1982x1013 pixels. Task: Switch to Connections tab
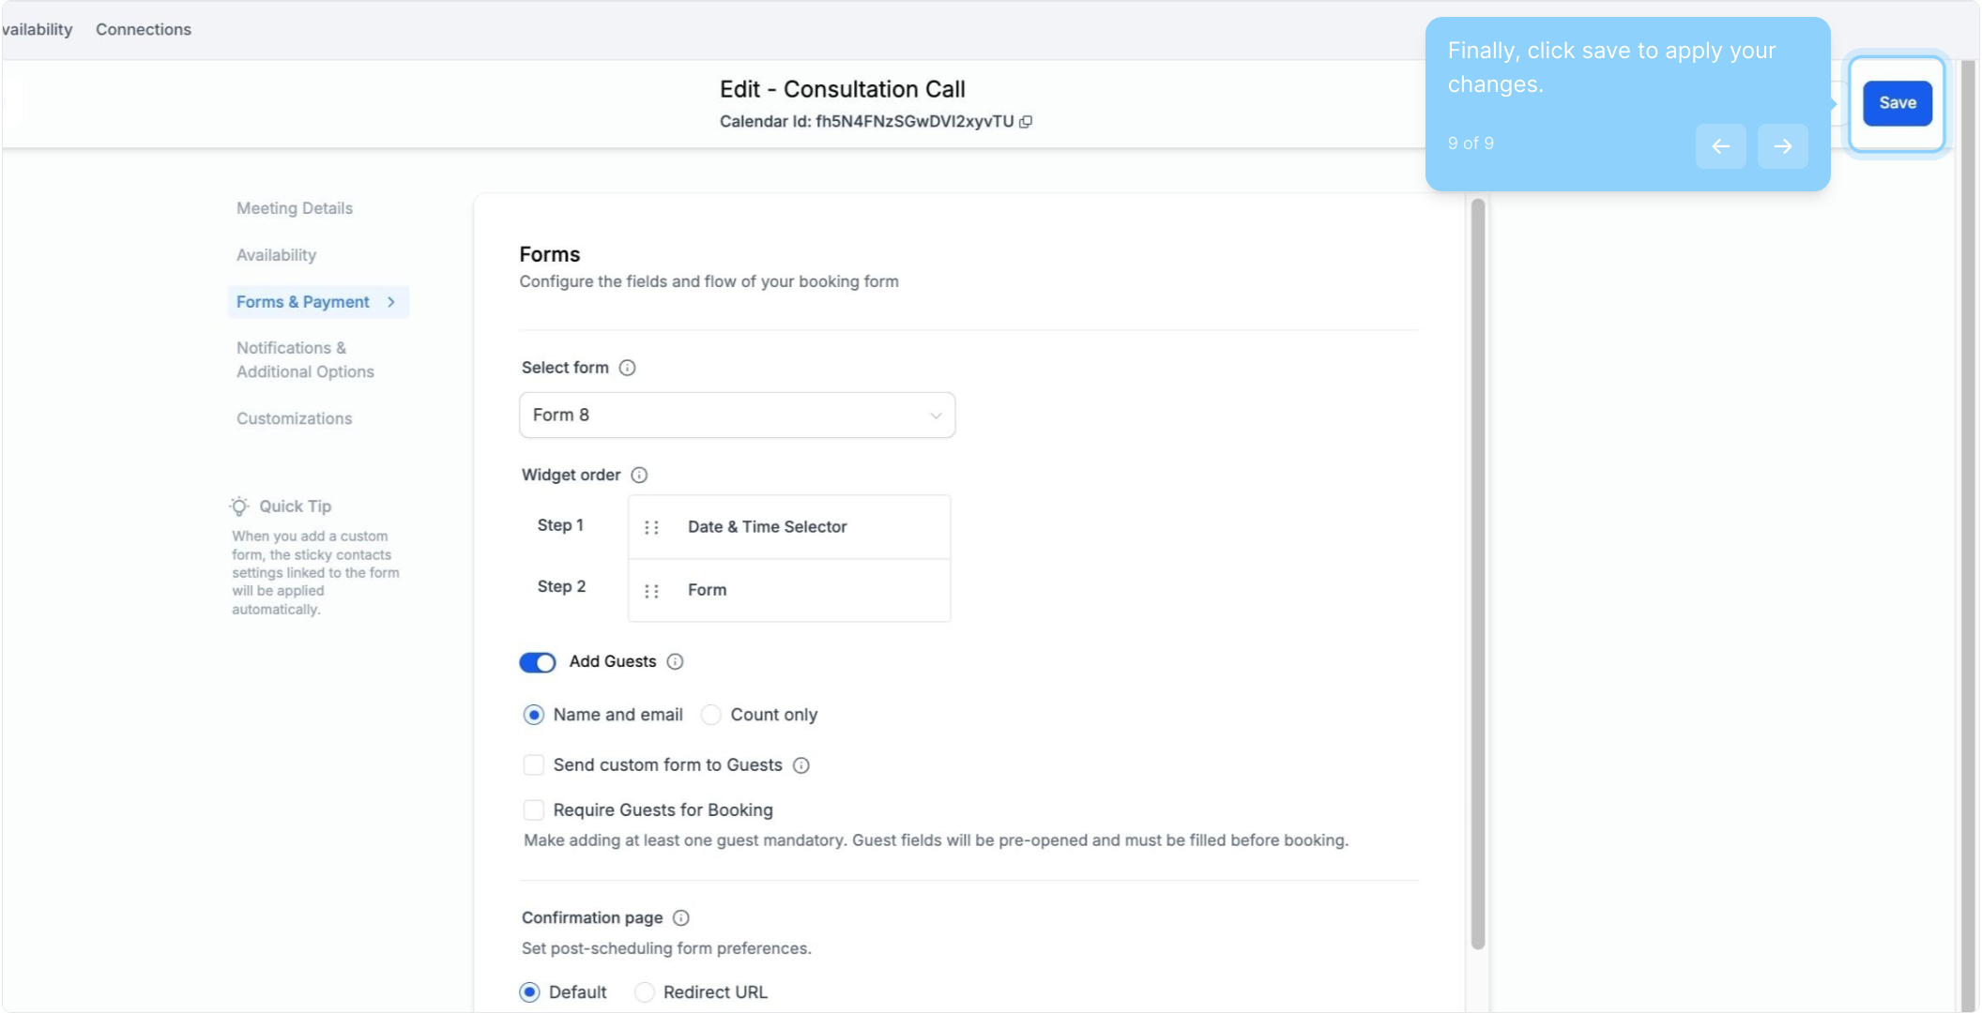144,29
